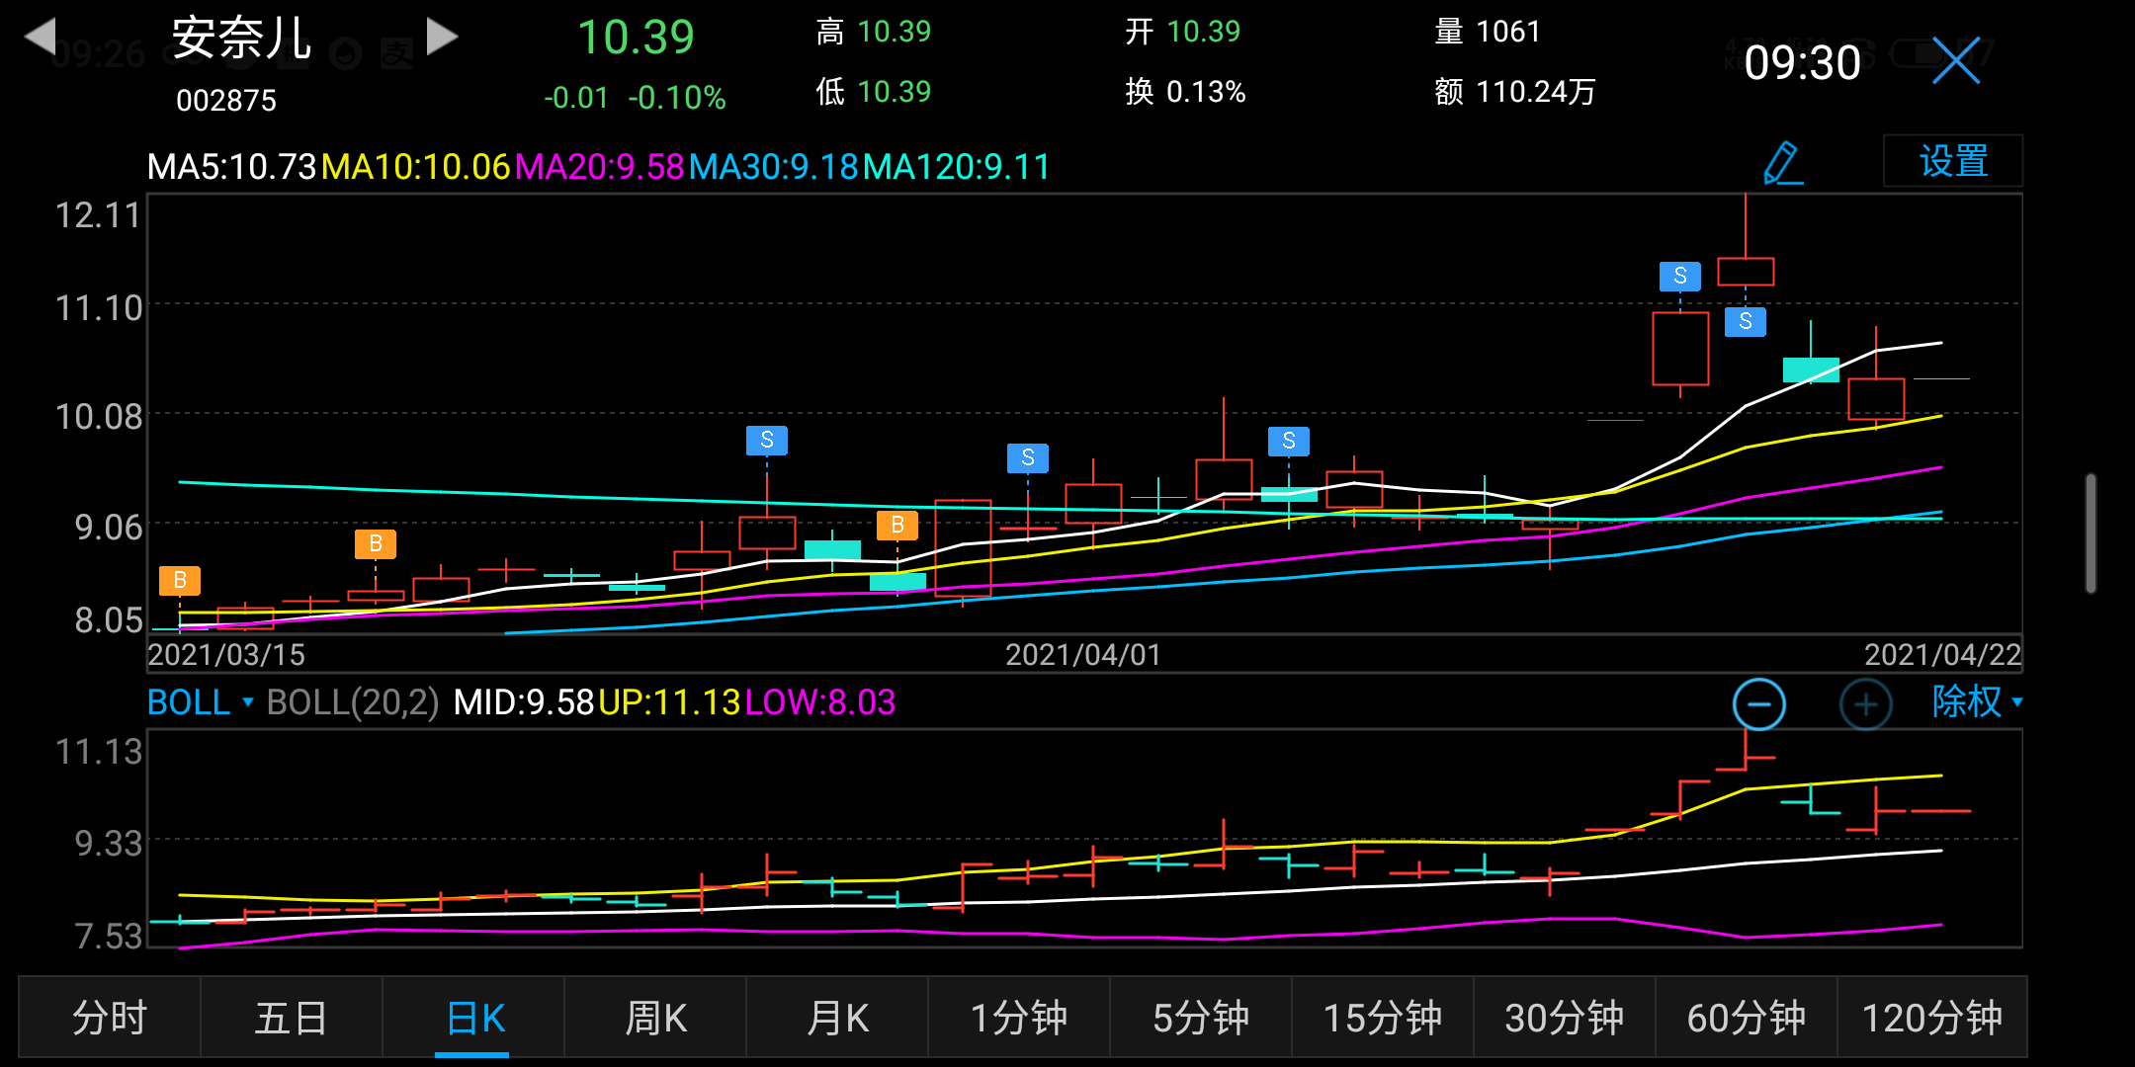Switch to 30分钟 chart tab
Viewport: 2135px width, 1067px height.
coord(1565,1018)
